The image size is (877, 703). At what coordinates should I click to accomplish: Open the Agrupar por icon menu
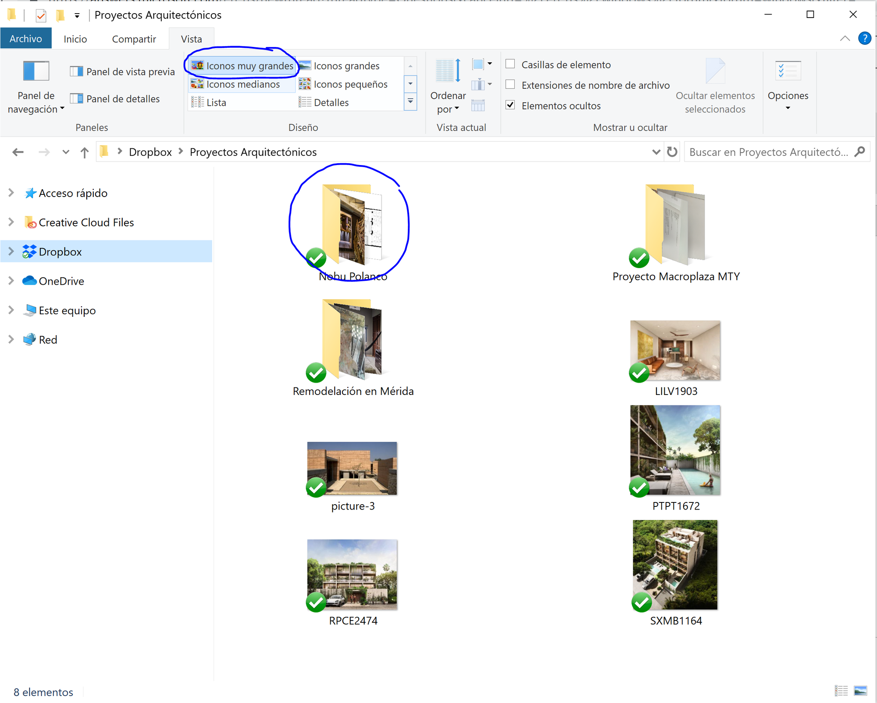(481, 64)
